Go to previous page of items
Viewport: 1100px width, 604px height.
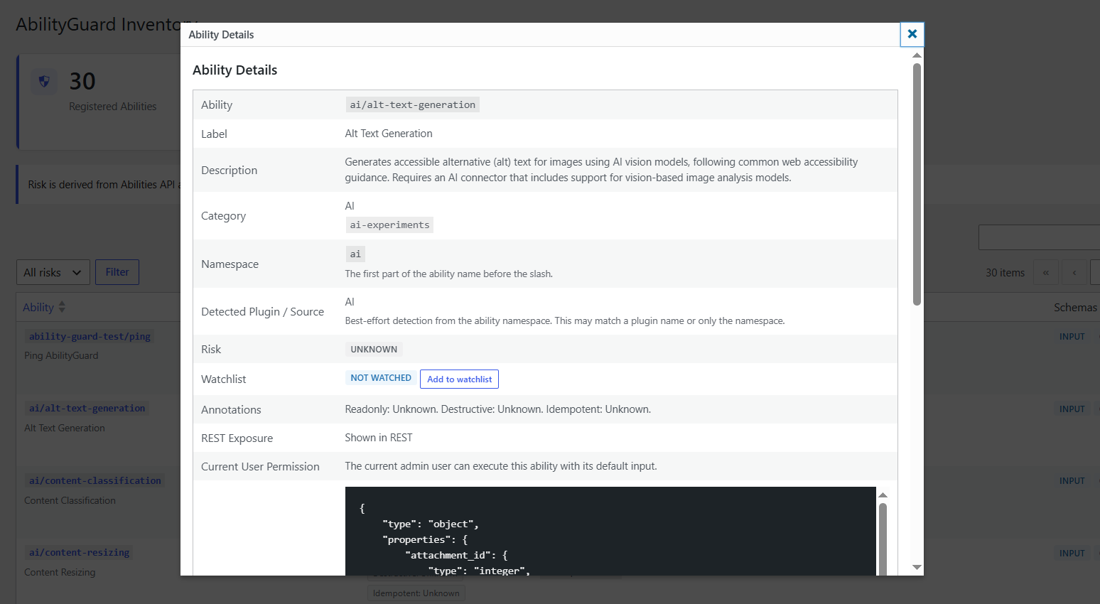1074,272
